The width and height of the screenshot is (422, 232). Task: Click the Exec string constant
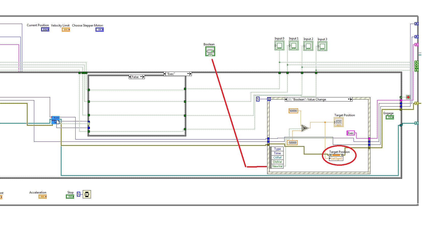click(x=351, y=133)
